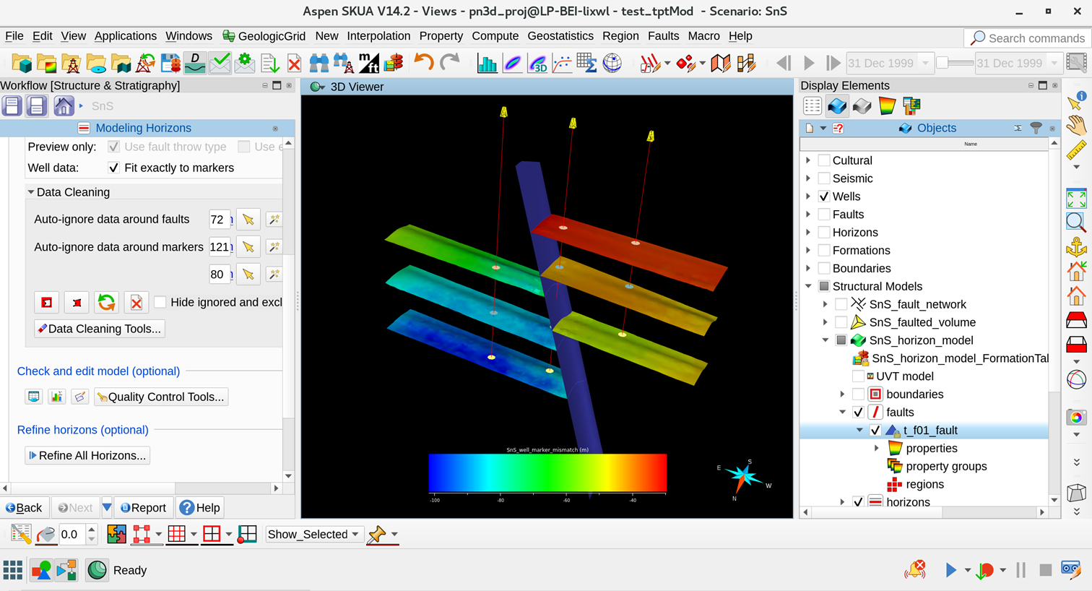The image size is (1092, 591).
Task: Click the magnifier zoom tool
Action: 1076,223
